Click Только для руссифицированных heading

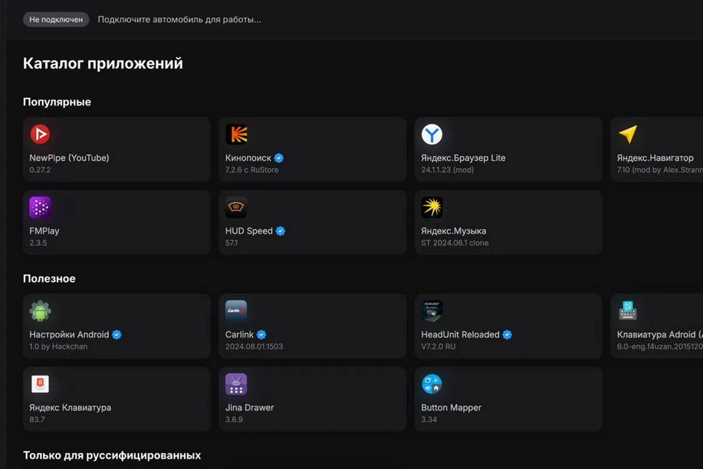(112, 456)
